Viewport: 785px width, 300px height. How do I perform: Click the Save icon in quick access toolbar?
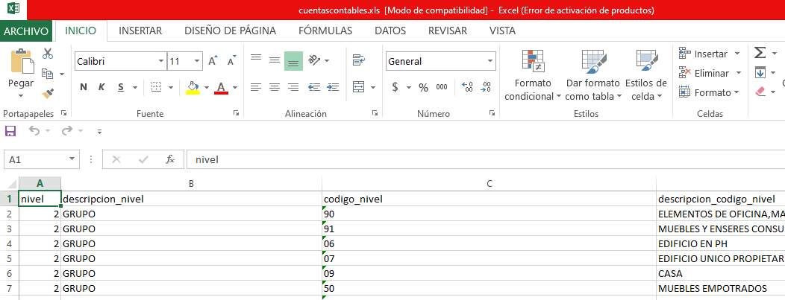(10, 131)
